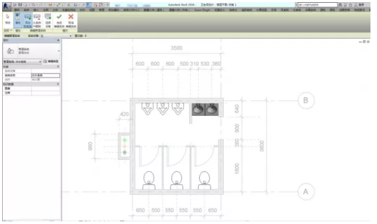Click the Revit application menu logo
The image size is (377, 224).
tap(7, 6)
